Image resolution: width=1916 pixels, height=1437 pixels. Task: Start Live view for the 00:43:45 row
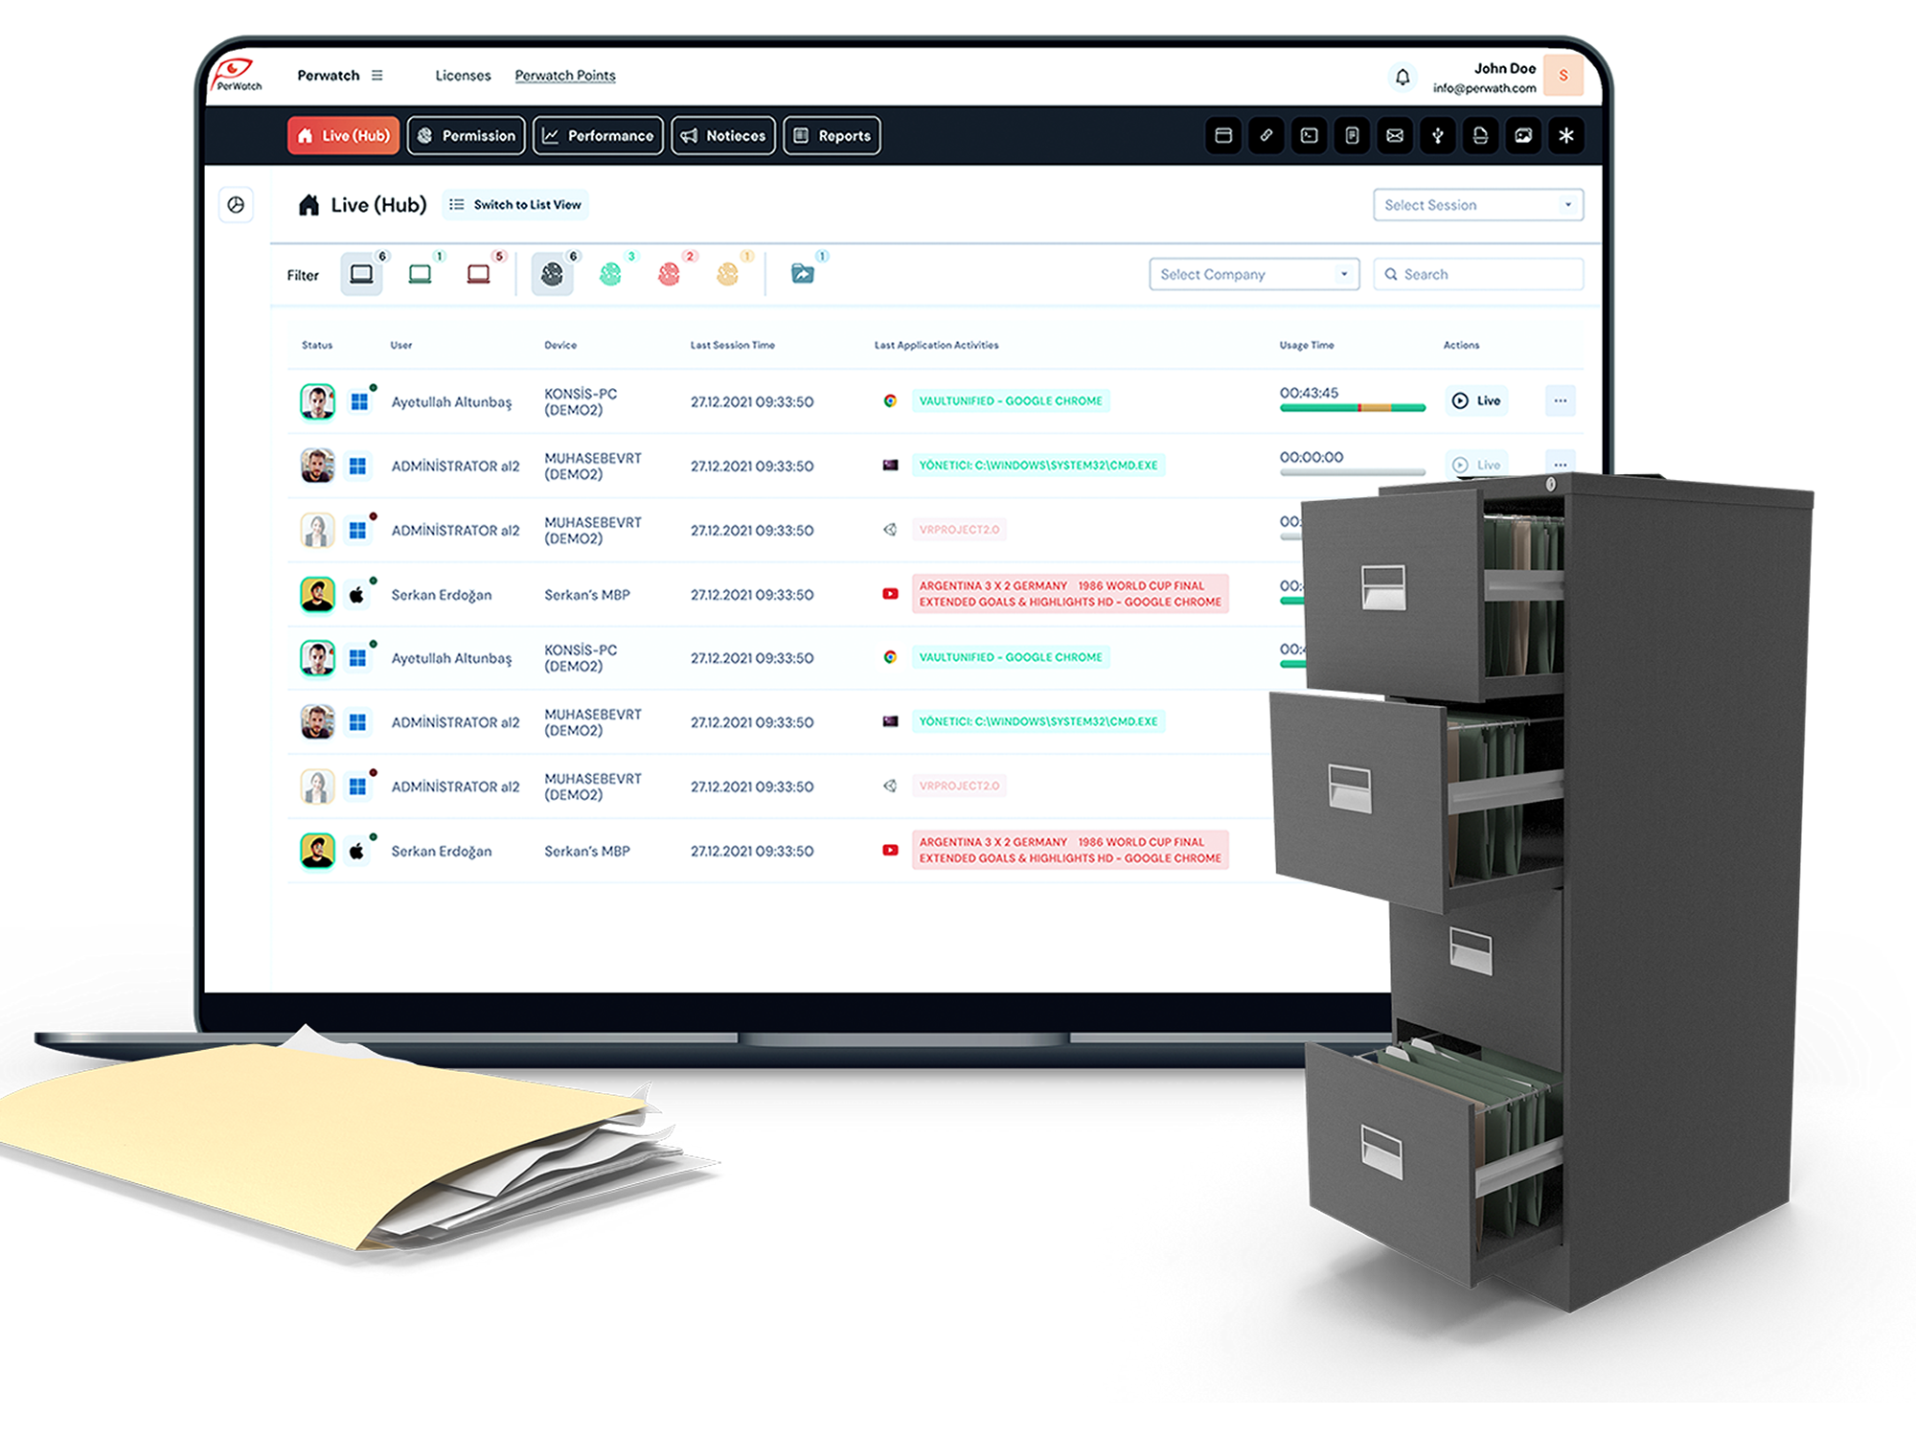(1476, 400)
